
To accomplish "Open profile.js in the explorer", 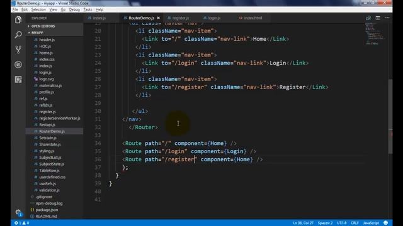I will click(47, 92).
